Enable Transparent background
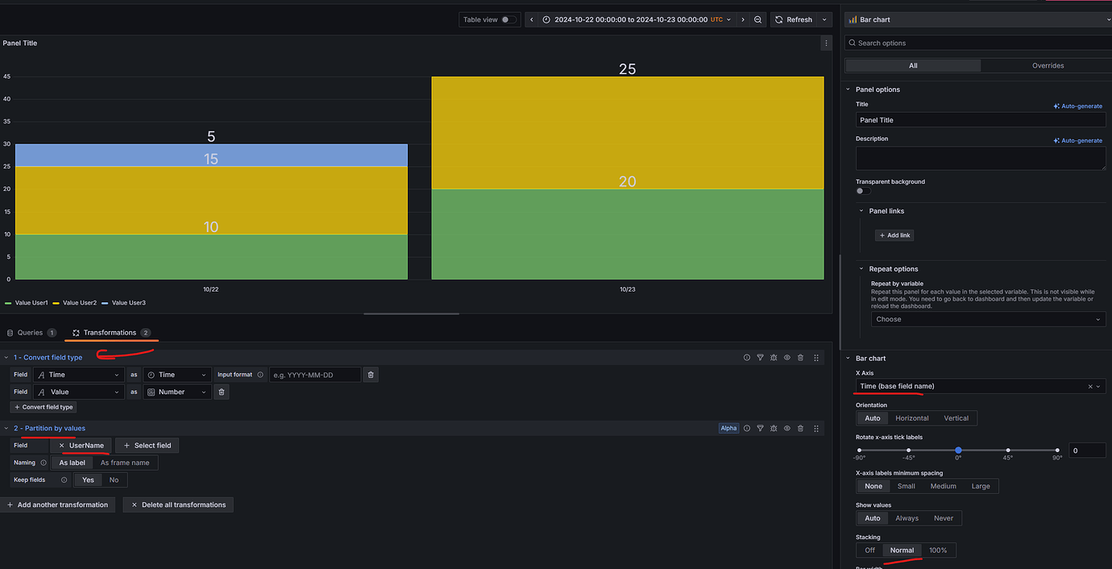This screenshot has height=569, width=1112. tap(861, 190)
